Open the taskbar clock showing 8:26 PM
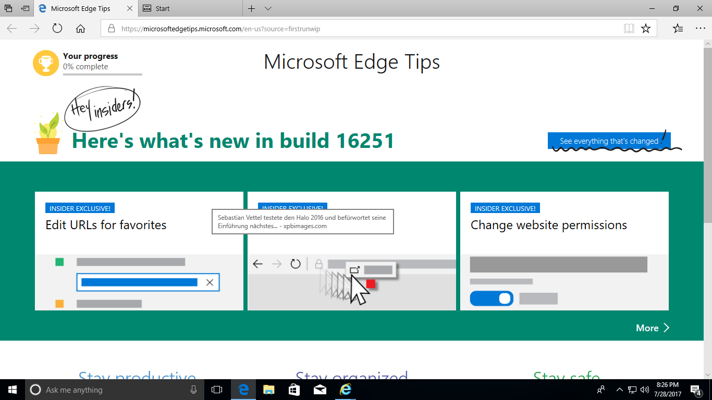712x400 pixels. click(x=669, y=390)
